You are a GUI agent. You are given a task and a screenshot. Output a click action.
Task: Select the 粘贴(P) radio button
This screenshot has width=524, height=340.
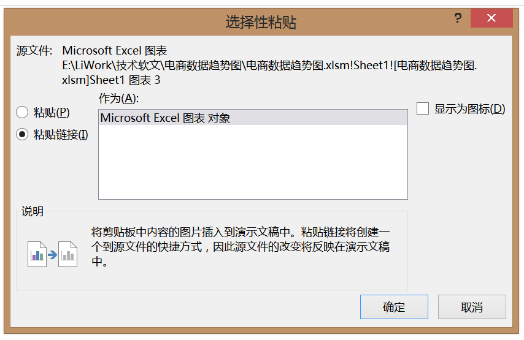click(22, 112)
